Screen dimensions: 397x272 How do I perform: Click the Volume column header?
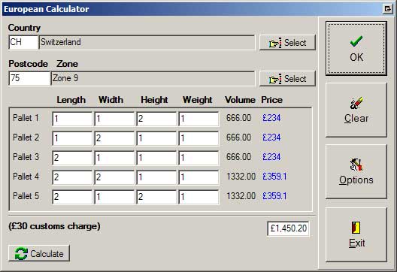pyautogui.click(x=240, y=100)
